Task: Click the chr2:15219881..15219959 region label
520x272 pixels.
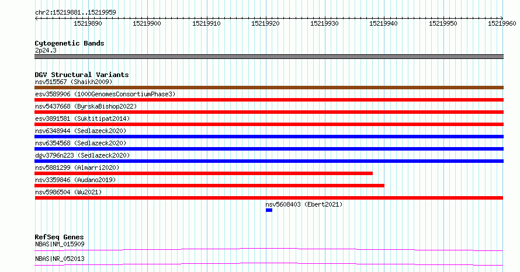Action: (75, 12)
